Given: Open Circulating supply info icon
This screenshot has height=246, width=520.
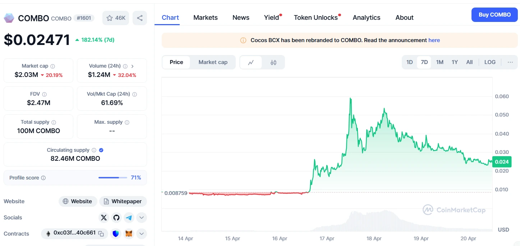Looking at the screenshot, I should point(94,150).
